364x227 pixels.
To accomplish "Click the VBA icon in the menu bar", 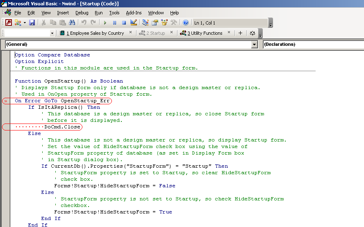I will [8, 12].
